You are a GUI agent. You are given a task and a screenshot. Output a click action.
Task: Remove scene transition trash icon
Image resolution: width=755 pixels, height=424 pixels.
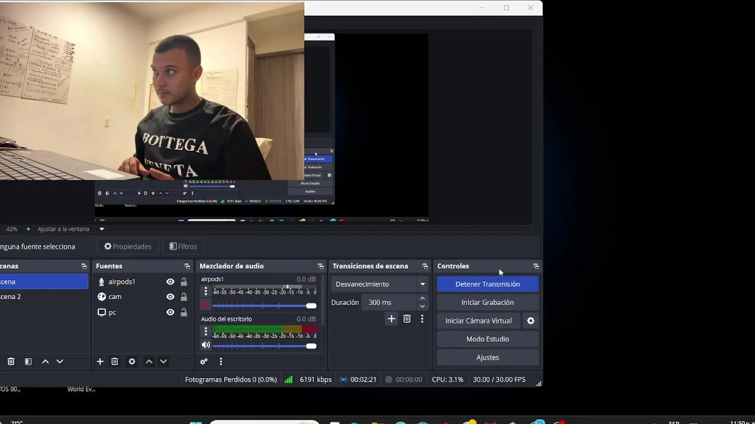coord(407,319)
